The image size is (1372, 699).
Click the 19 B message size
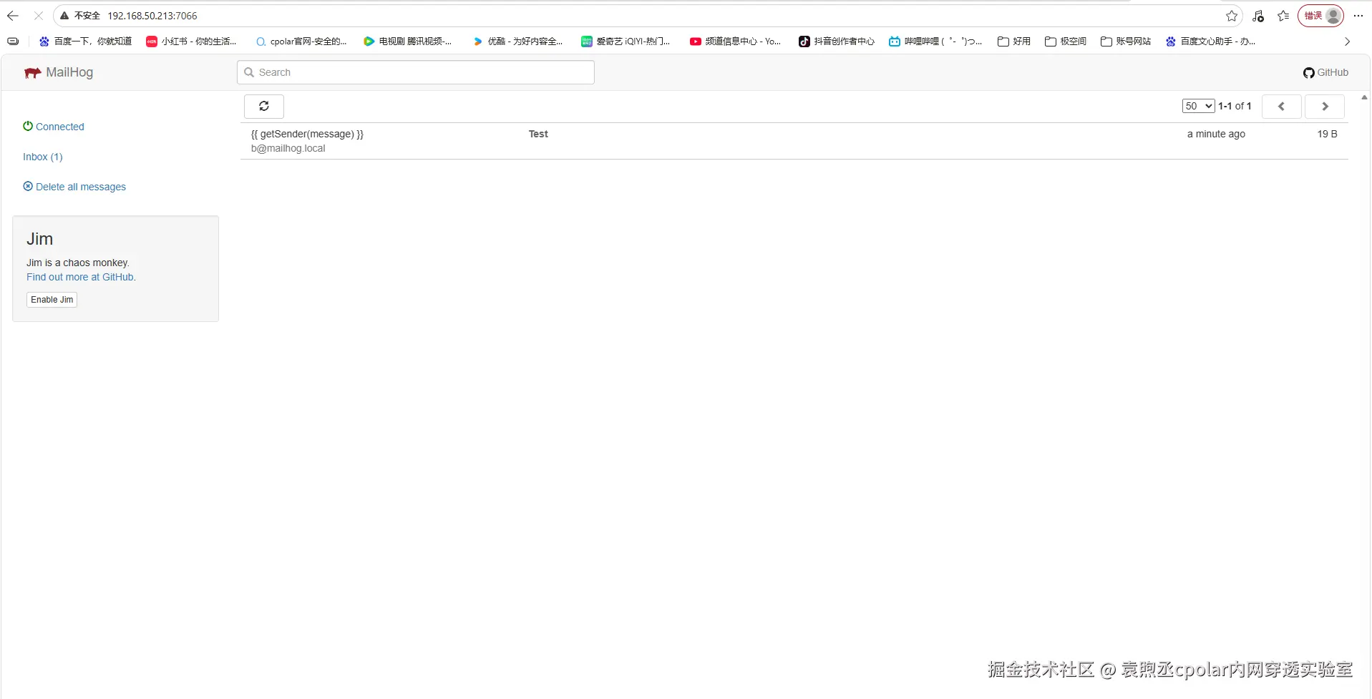[x=1327, y=134]
